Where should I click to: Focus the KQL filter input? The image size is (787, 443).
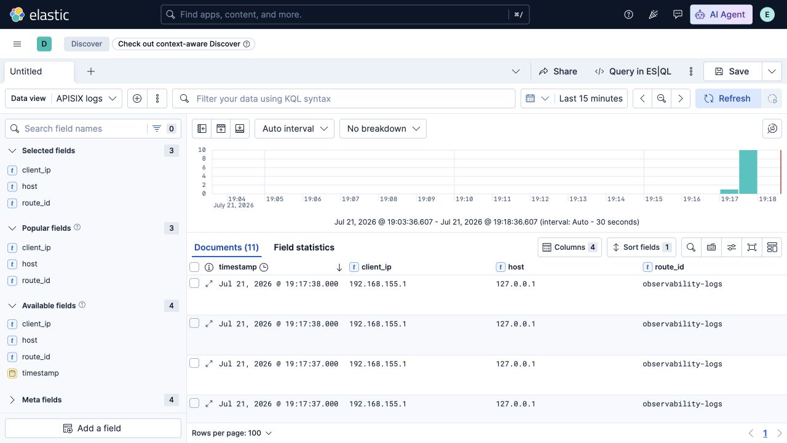coord(344,98)
